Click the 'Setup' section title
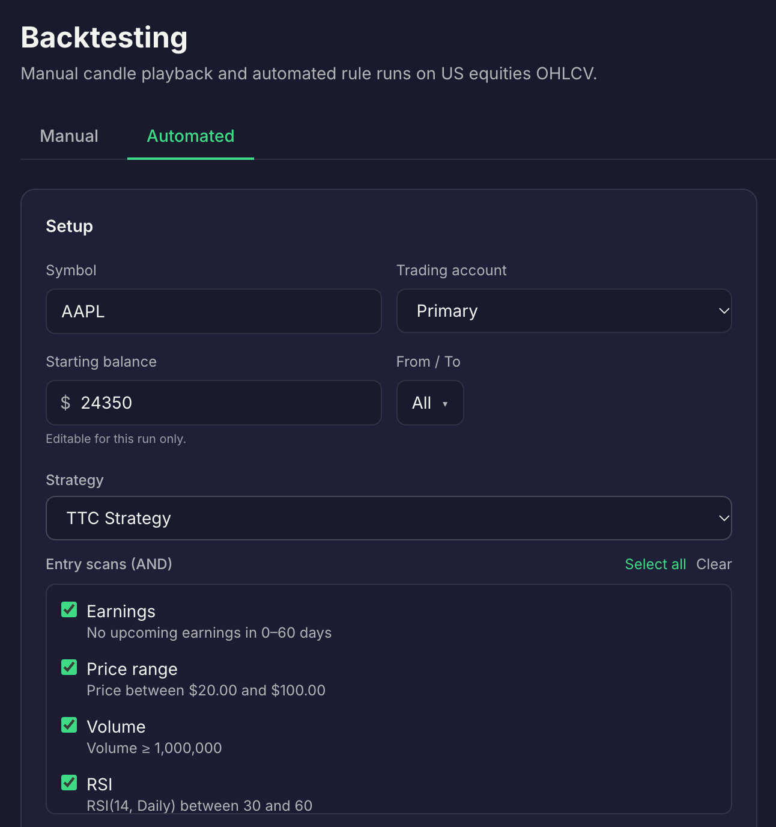Screen dimensions: 776x827 [70, 226]
